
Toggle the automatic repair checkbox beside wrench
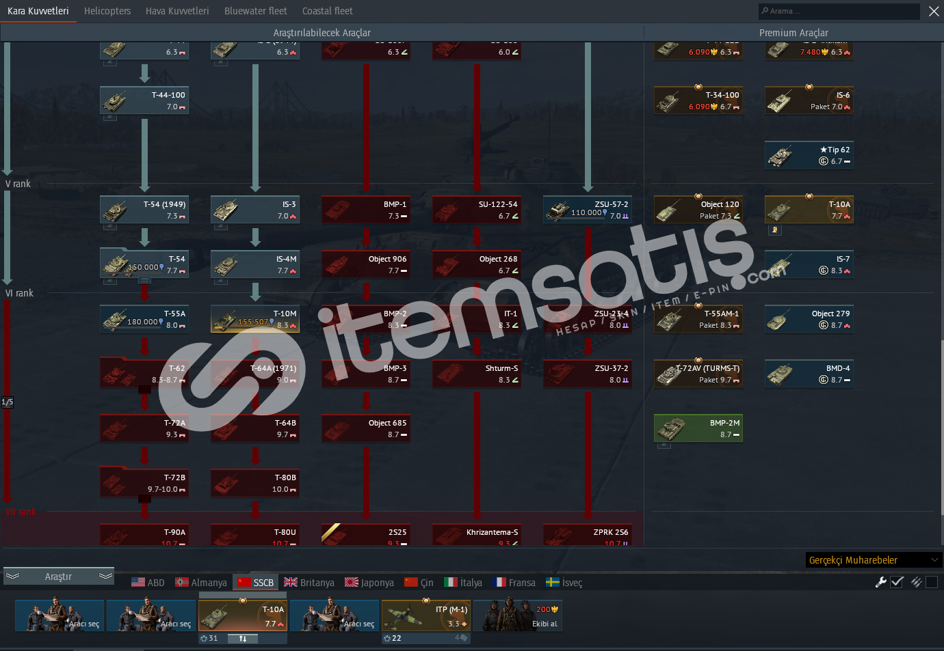coord(897,582)
